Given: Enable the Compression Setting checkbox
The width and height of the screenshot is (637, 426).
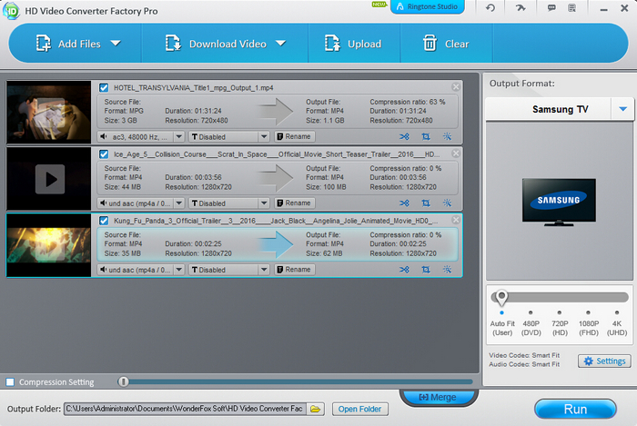Looking at the screenshot, I should point(10,381).
